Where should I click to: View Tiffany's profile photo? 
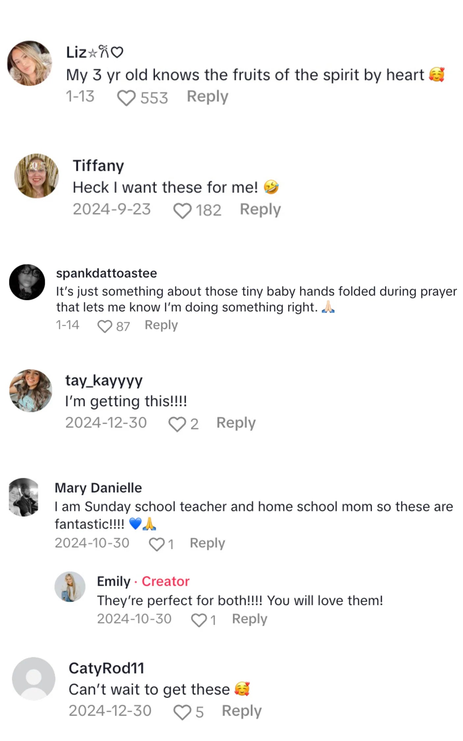(37, 176)
